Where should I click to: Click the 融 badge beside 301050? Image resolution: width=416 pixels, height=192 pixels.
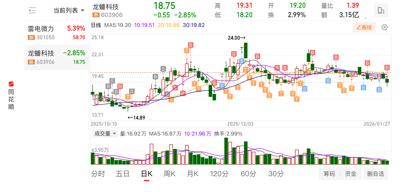click(31, 37)
